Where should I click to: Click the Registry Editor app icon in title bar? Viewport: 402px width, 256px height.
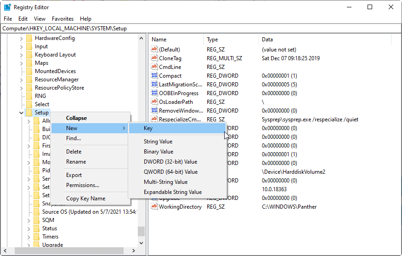7,7
